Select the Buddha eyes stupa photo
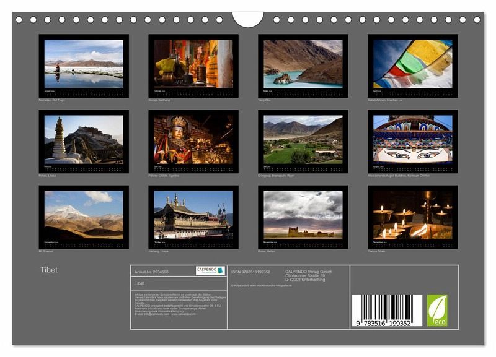Screen dimensions: 496x357 412,140
